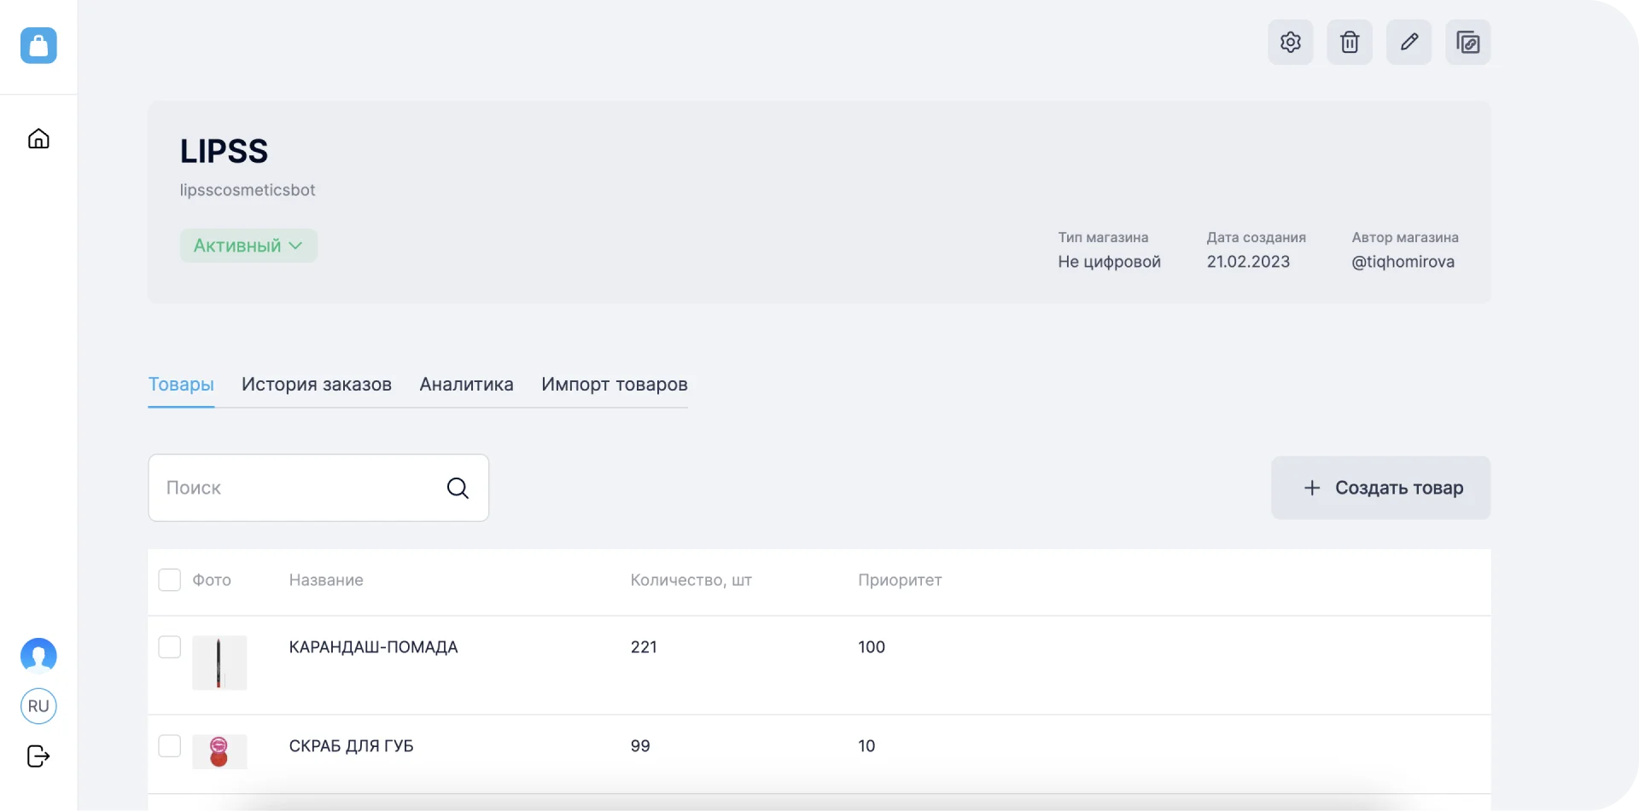
Task: Open the RU language selector
Action: [38, 706]
